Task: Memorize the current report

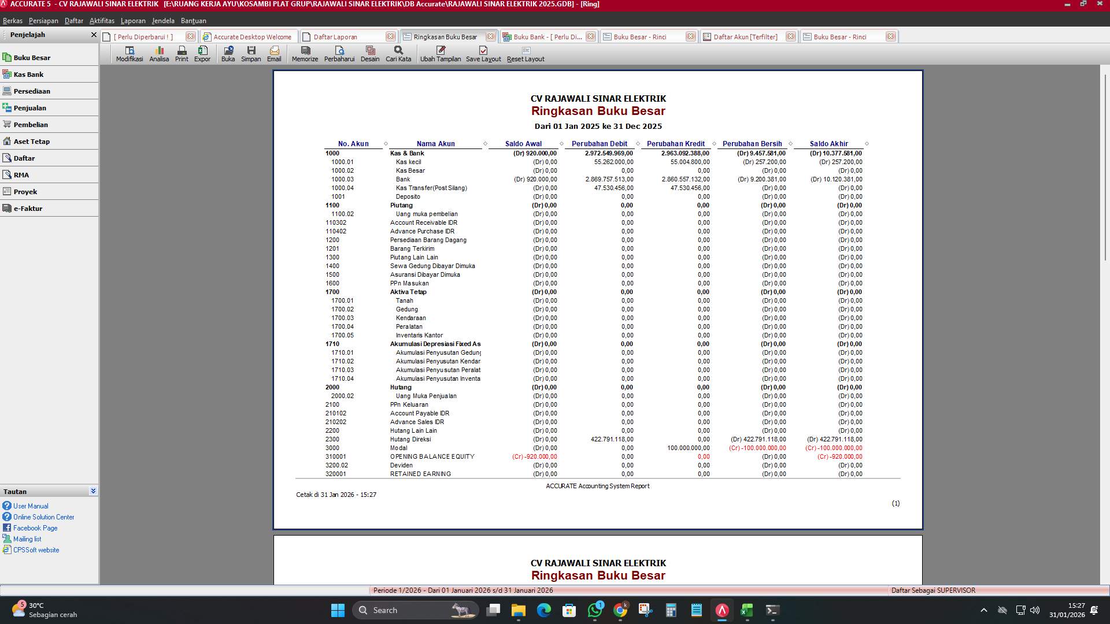Action: click(x=305, y=54)
